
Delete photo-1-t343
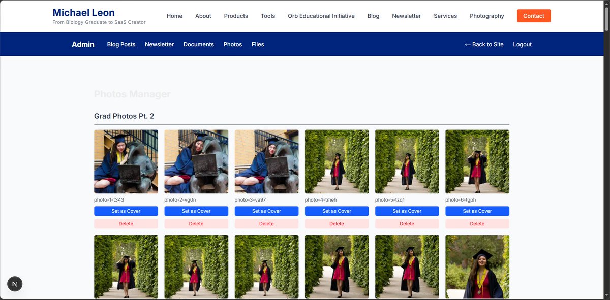tap(126, 224)
